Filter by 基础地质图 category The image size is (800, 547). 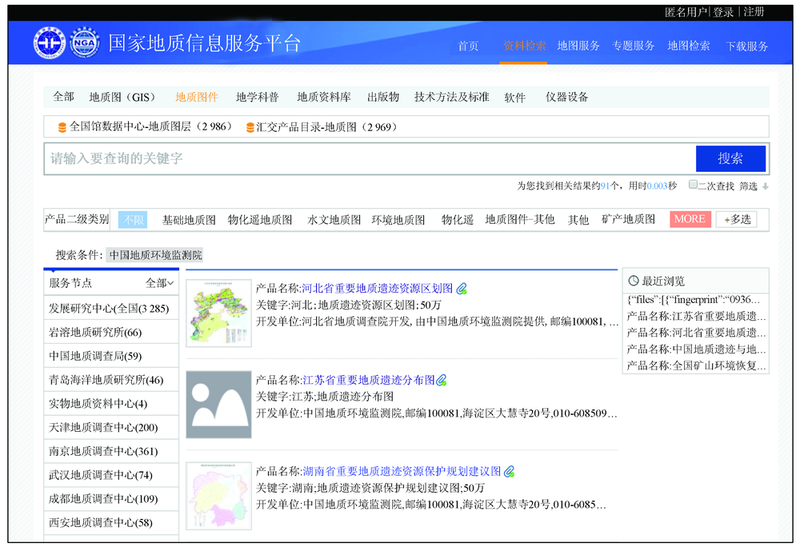pos(189,220)
